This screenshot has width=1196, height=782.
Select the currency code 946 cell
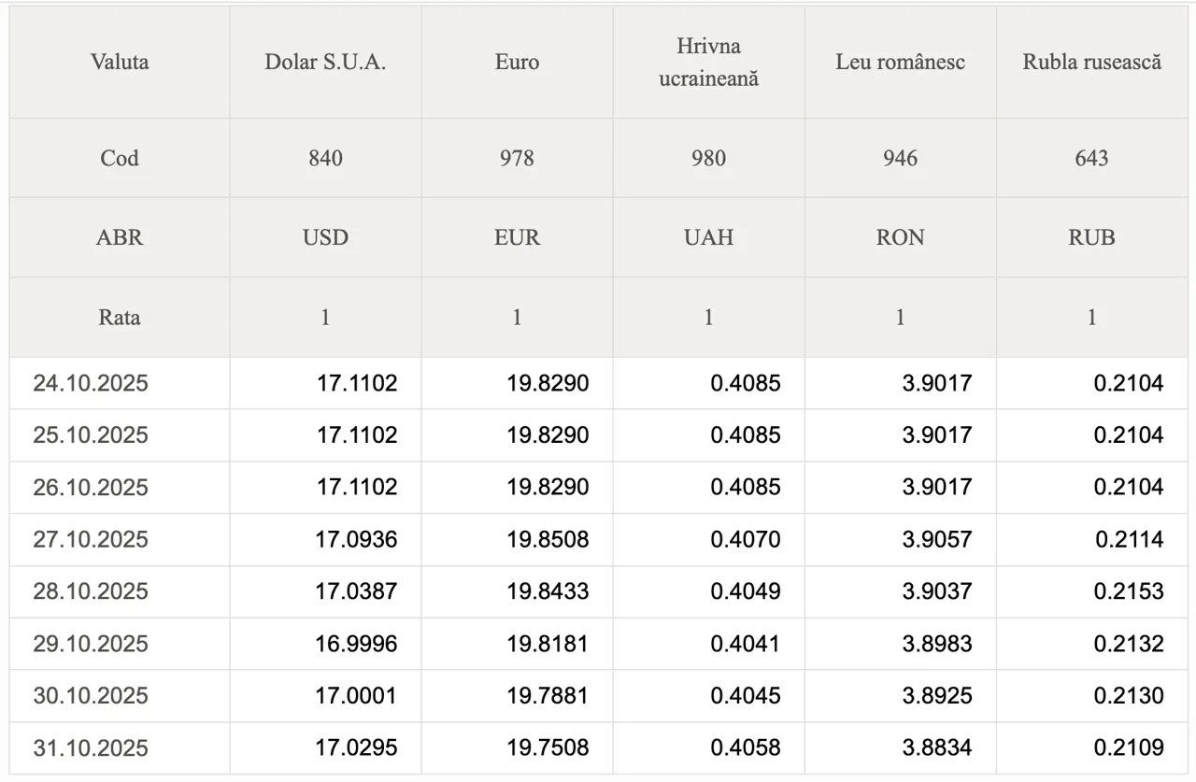[x=900, y=158]
